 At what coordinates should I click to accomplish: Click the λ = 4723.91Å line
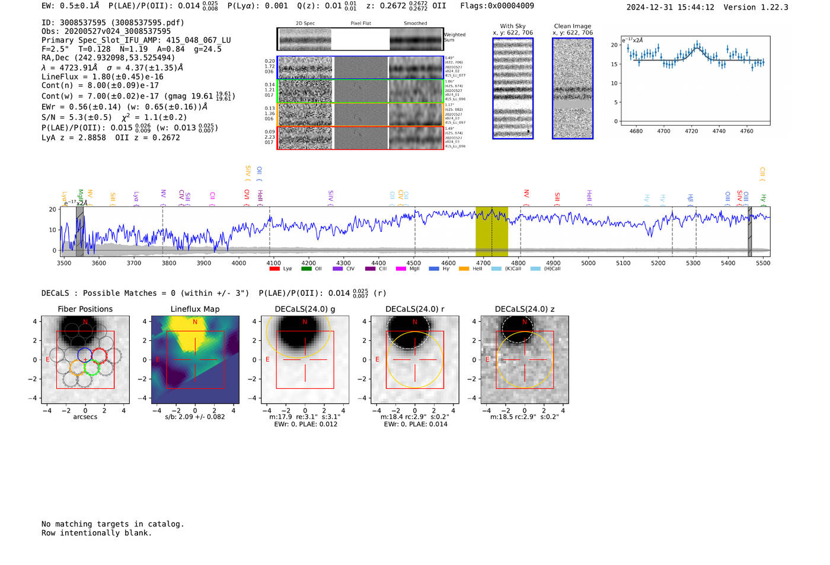pyautogui.click(x=112, y=68)
